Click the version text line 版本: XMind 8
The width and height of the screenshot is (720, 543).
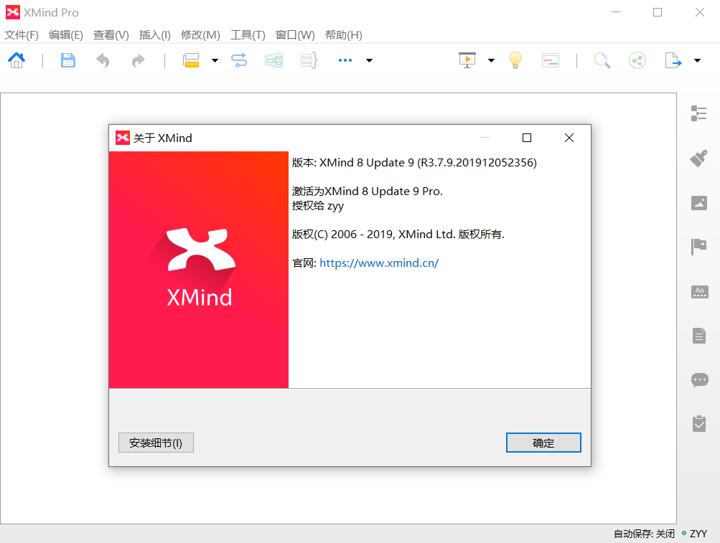click(x=414, y=163)
